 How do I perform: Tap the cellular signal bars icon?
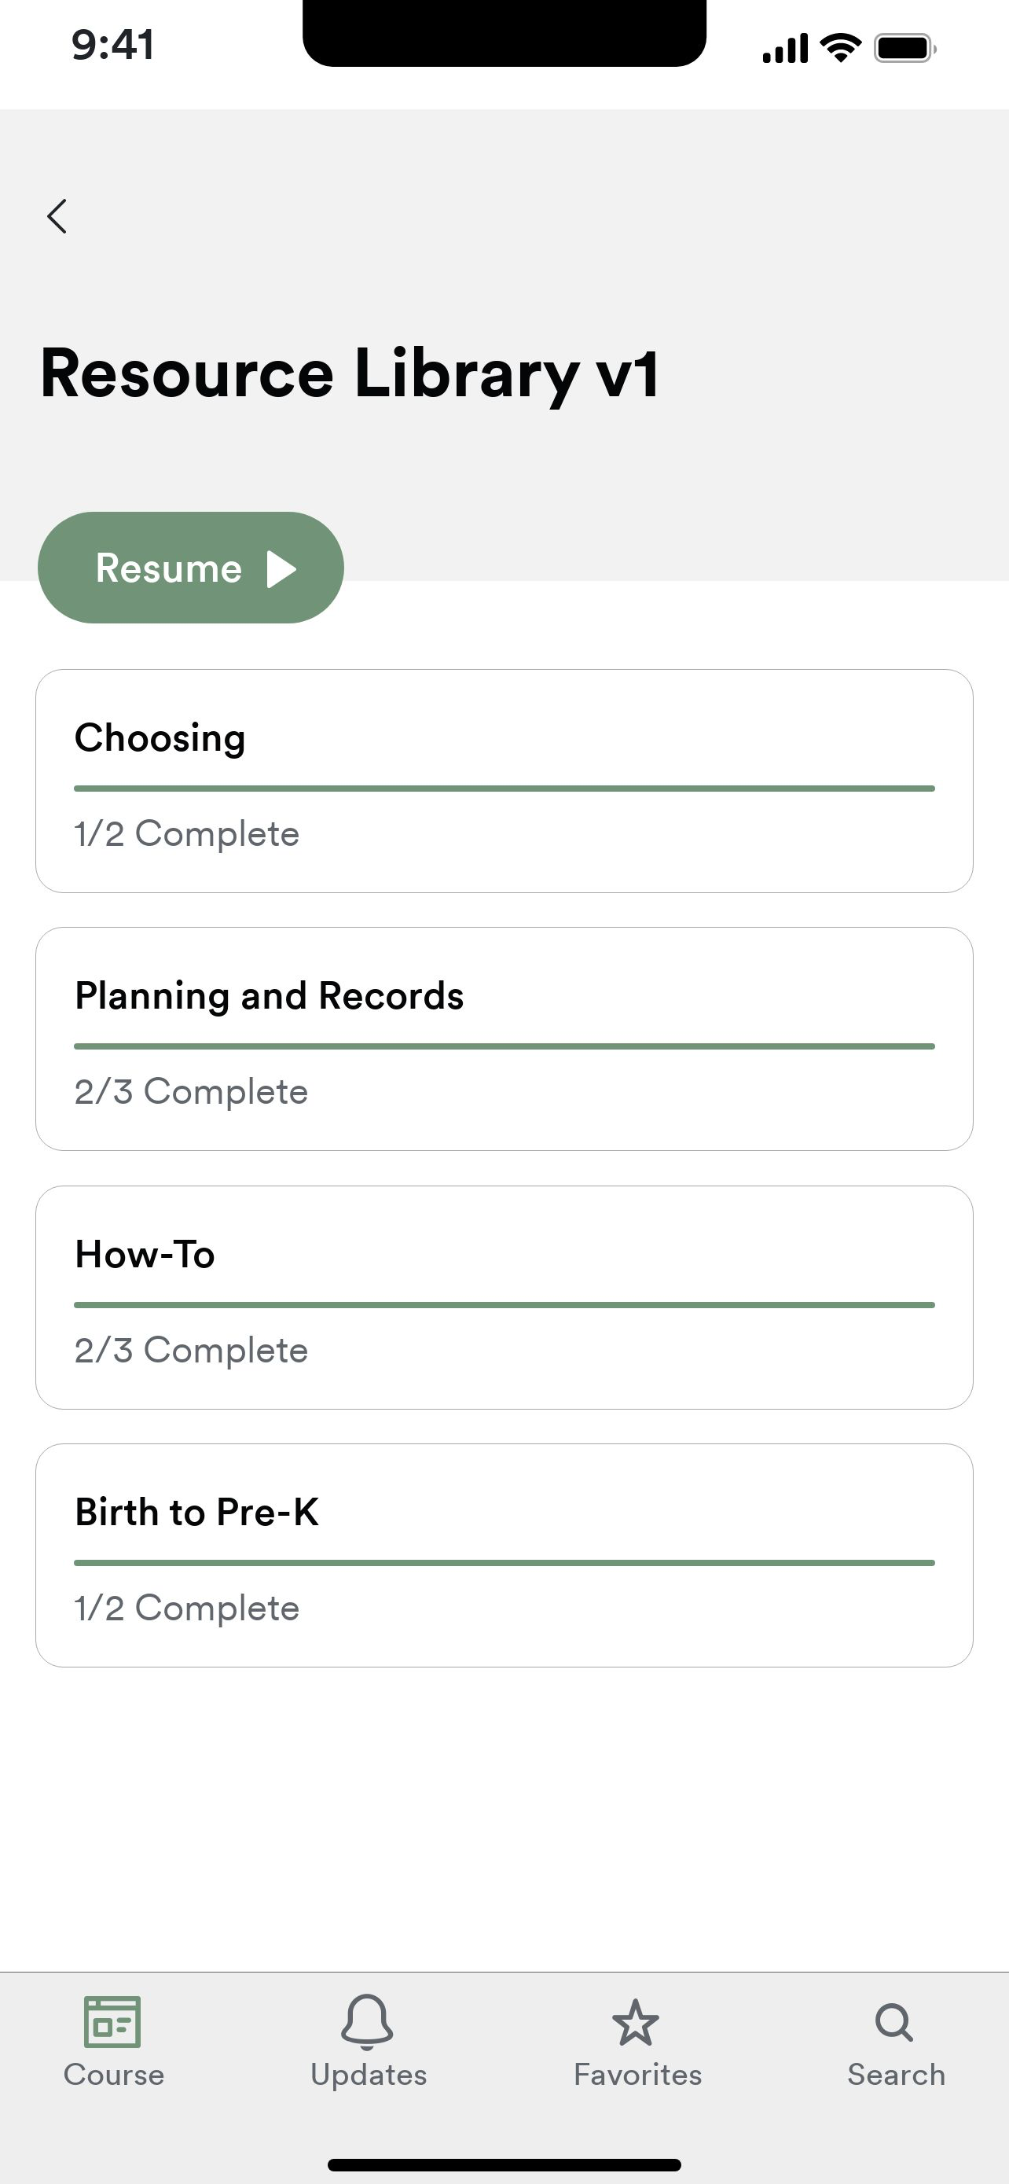click(785, 48)
